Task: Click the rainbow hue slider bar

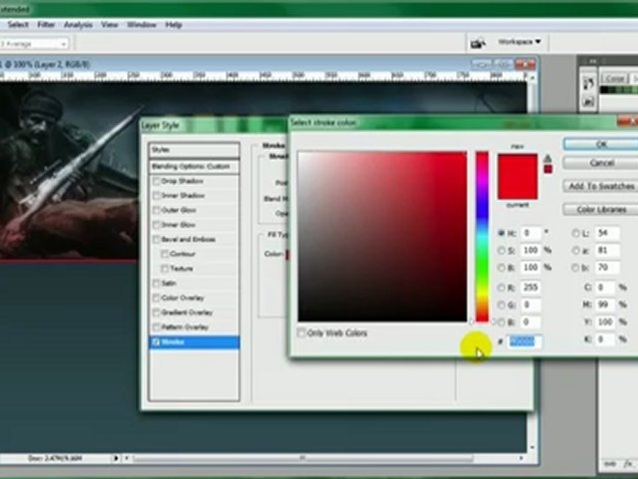Action: click(482, 236)
